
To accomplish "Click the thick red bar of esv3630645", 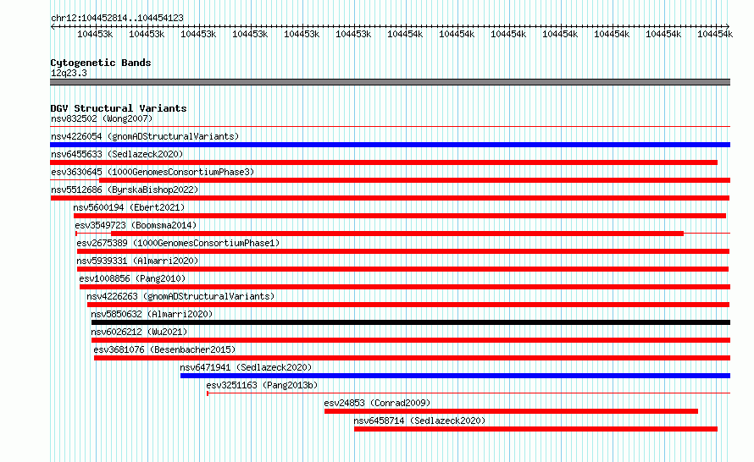I will pos(414,180).
